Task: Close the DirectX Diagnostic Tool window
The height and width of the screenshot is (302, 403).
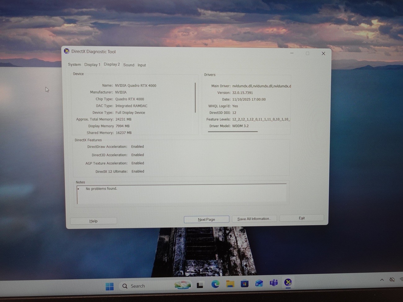Action: [323, 54]
